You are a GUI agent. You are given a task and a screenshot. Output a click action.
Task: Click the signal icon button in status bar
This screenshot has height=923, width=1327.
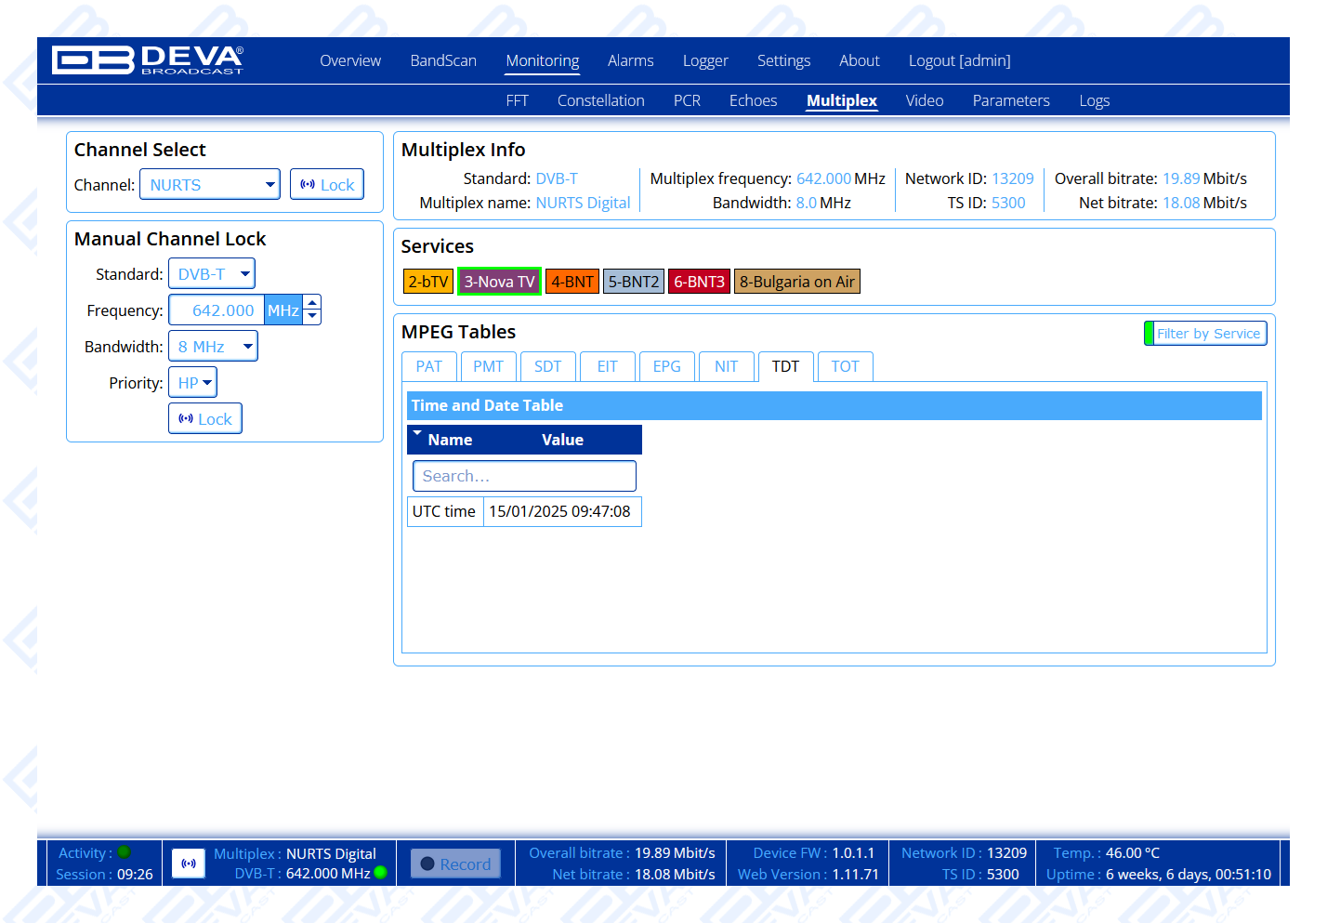[x=189, y=864]
